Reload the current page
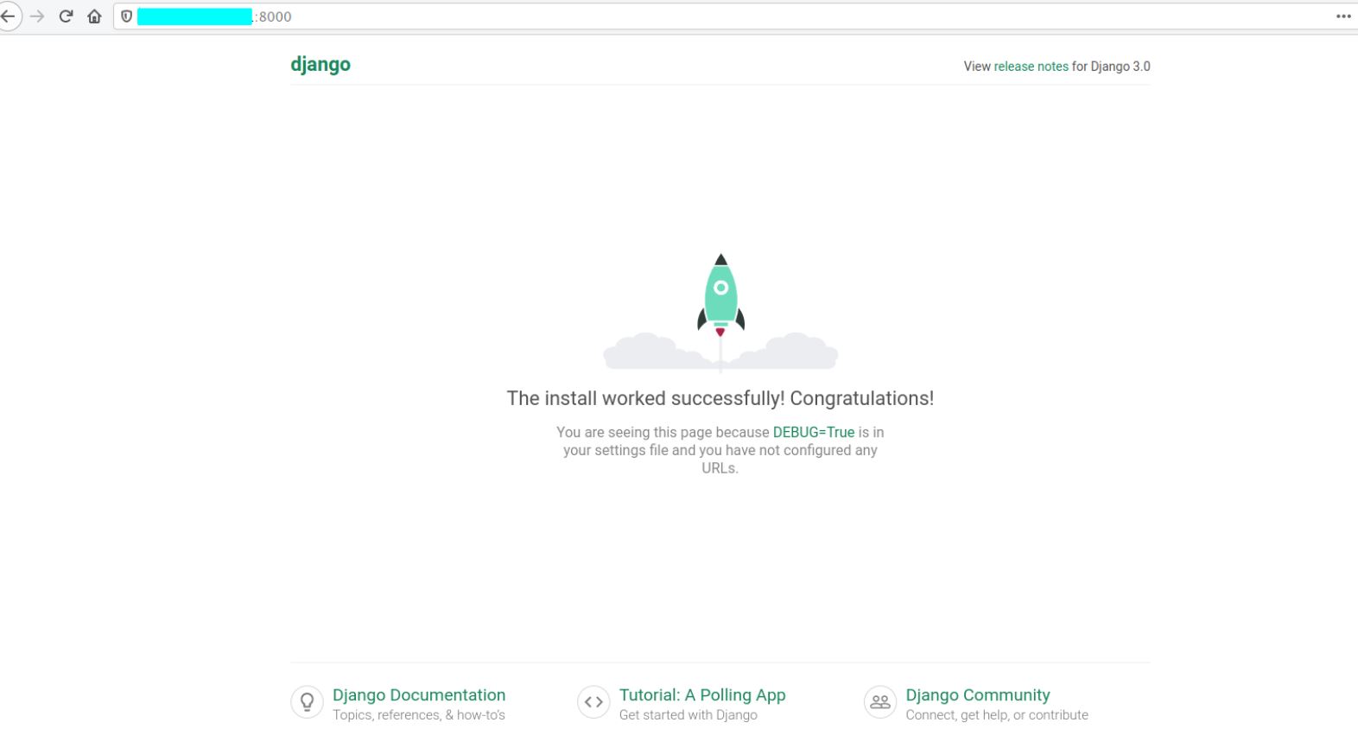1358x748 pixels. click(66, 16)
